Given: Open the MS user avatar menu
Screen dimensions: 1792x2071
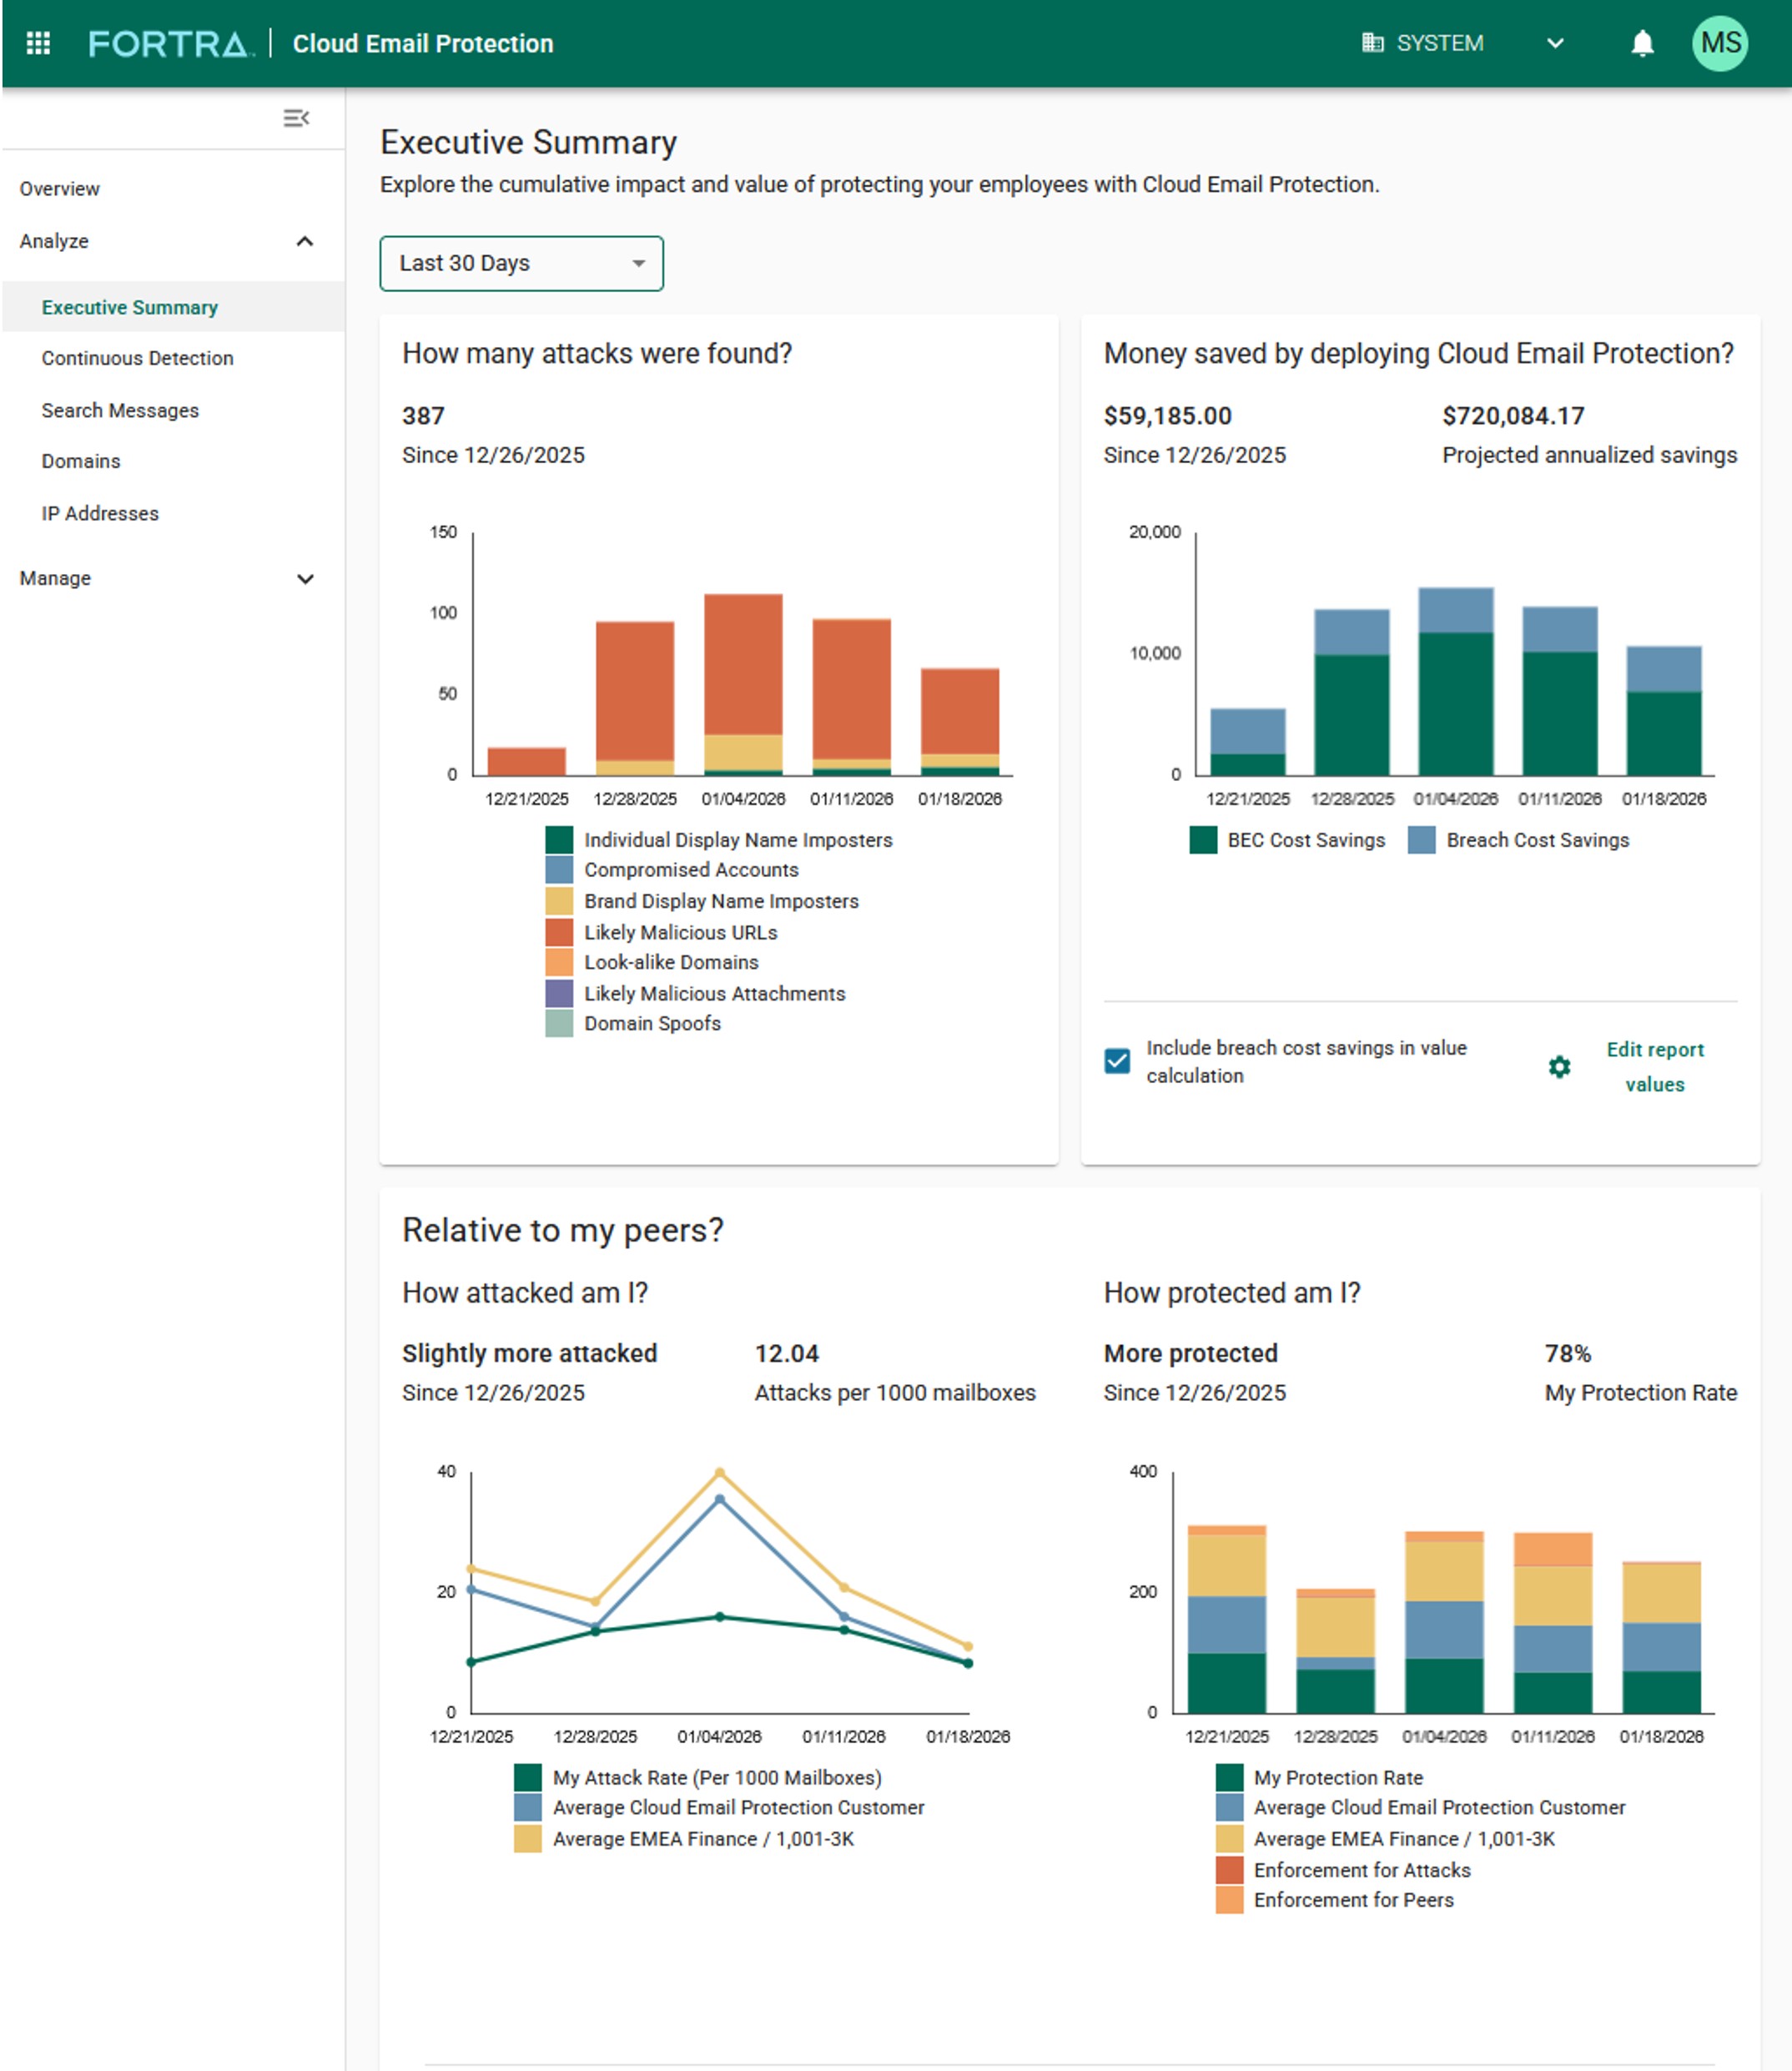Looking at the screenshot, I should click(x=1719, y=43).
